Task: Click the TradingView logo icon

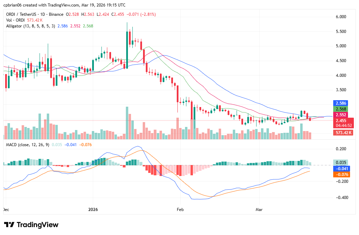Action: [x=9, y=225]
